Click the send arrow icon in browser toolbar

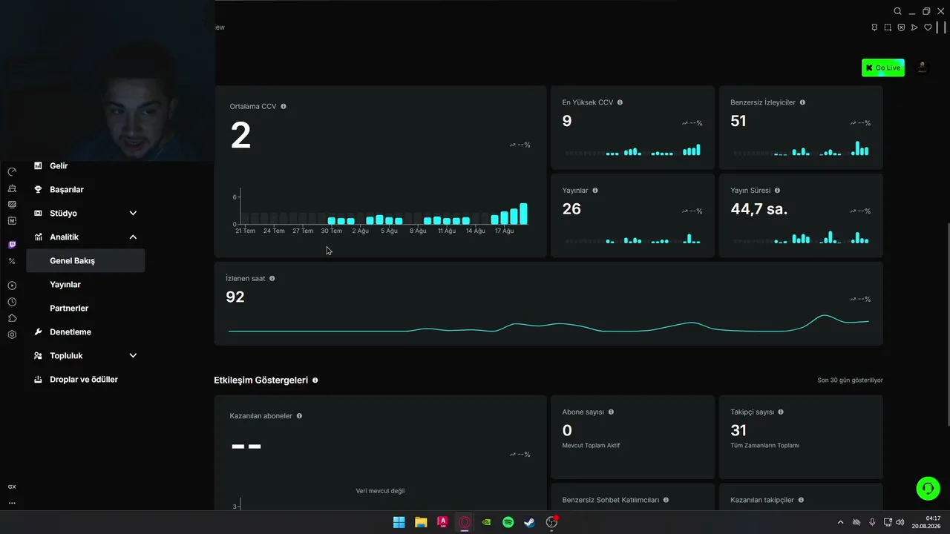(914, 27)
